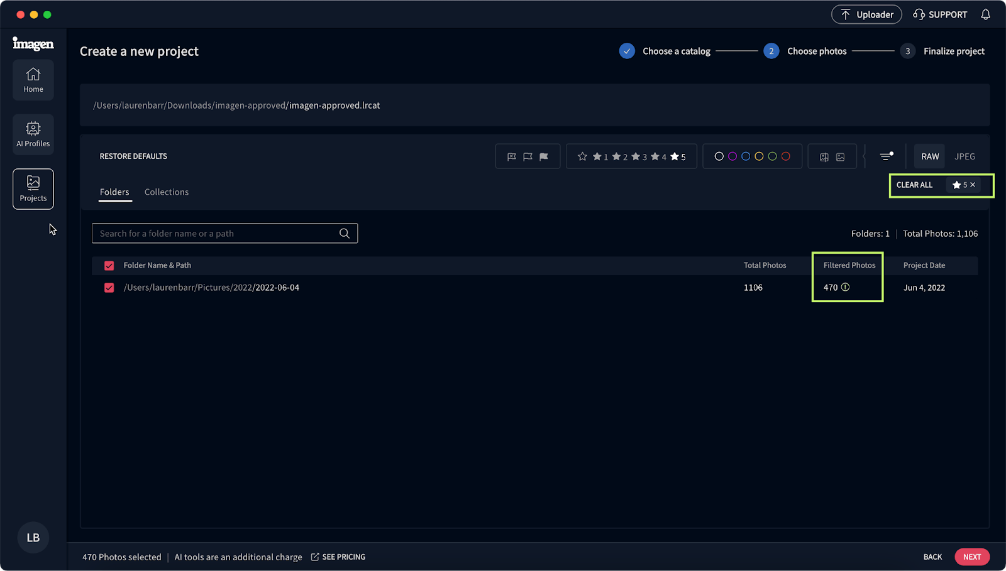Switch file type filter to JPEG
The width and height of the screenshot is (1006, 571).
[x=965, y=156]
